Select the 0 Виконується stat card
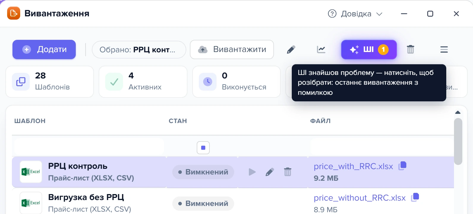Viewport: 473px width, 214px height. (x=236, y=82)
